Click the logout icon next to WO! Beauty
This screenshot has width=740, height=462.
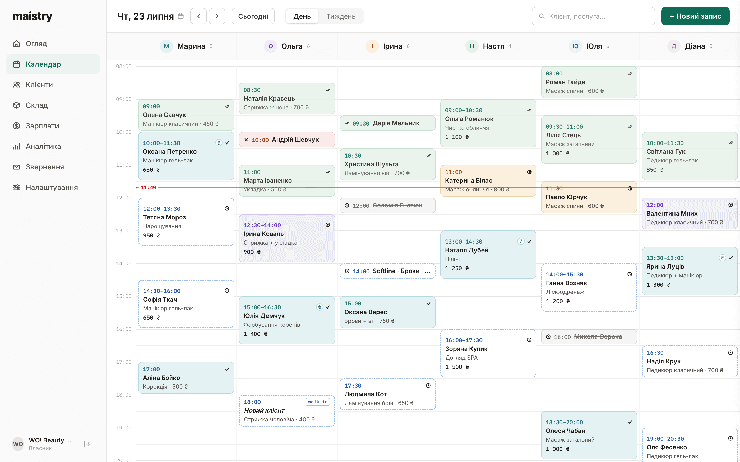coord(87,444)
